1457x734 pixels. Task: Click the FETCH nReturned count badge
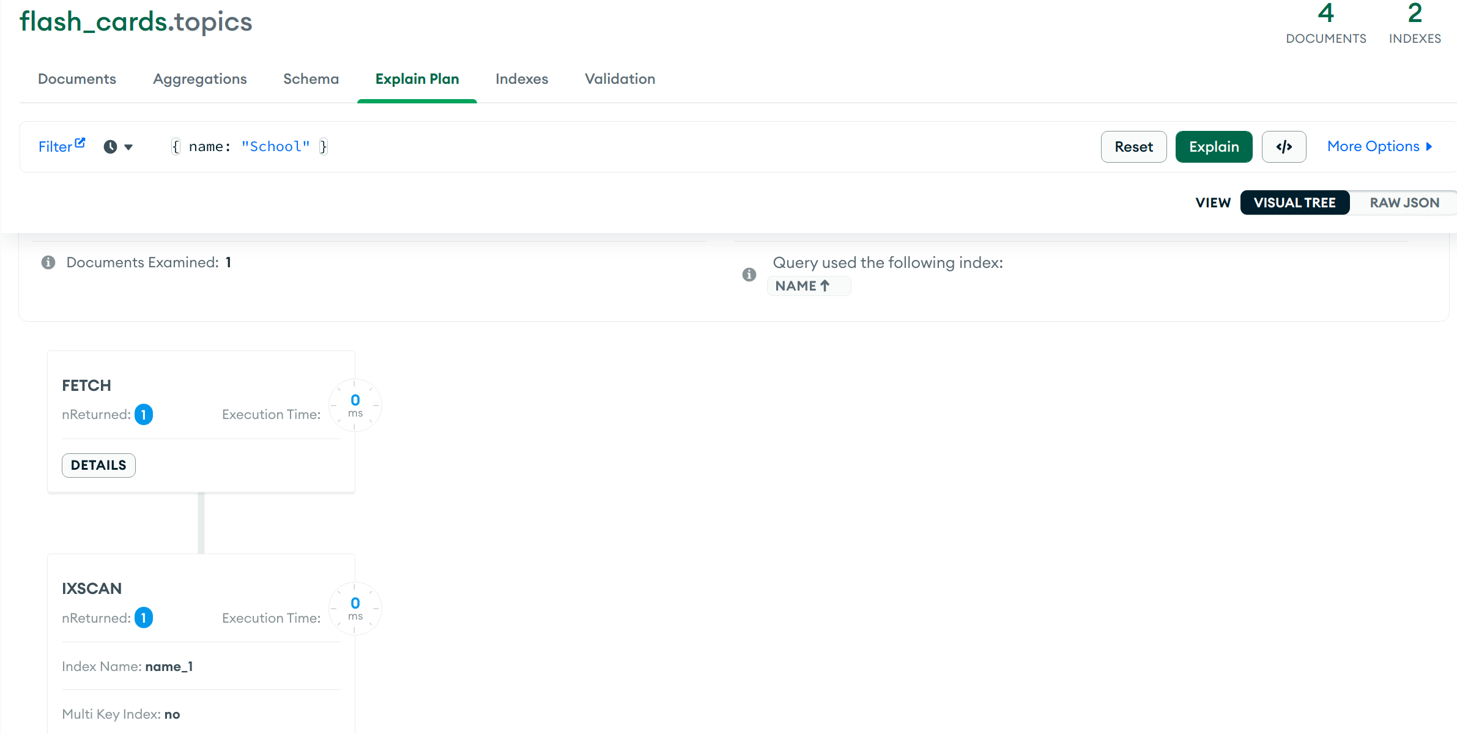[x=144, y=415]
